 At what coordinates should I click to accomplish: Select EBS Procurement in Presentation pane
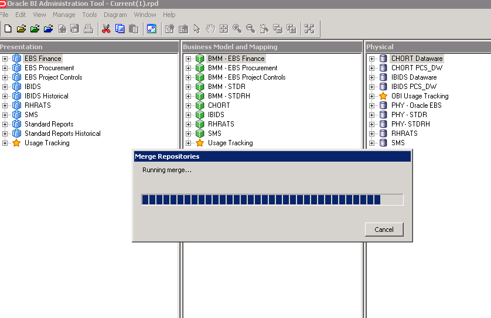pos(49,68)
